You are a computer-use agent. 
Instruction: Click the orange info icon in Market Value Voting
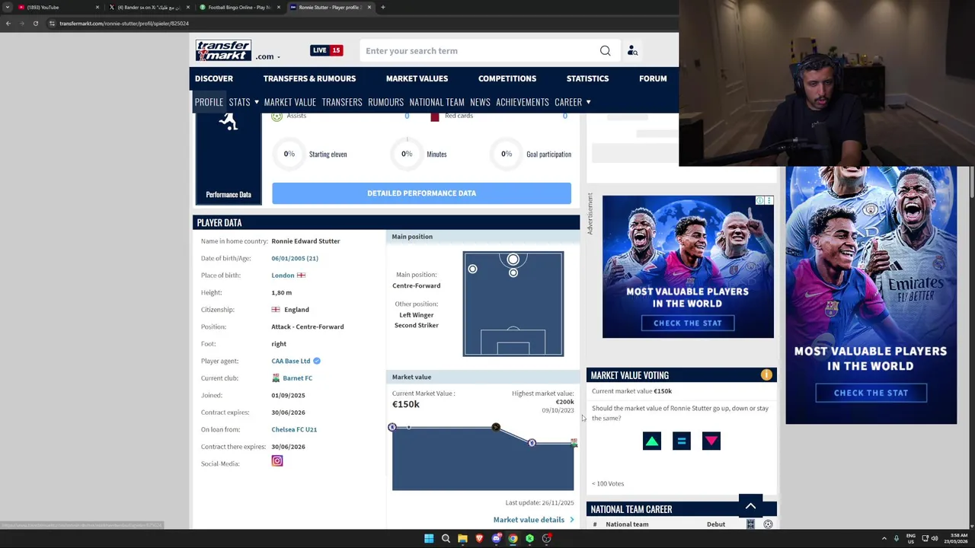click(x=766, y=375)
